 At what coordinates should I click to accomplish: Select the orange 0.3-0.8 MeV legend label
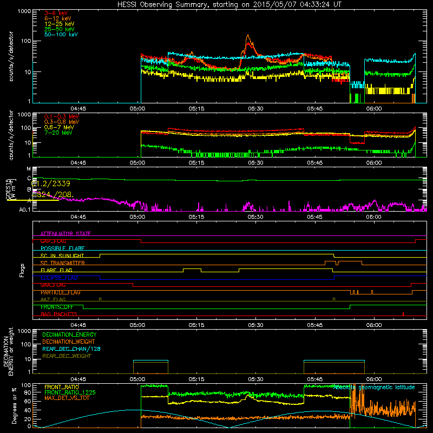coord(62,122)
